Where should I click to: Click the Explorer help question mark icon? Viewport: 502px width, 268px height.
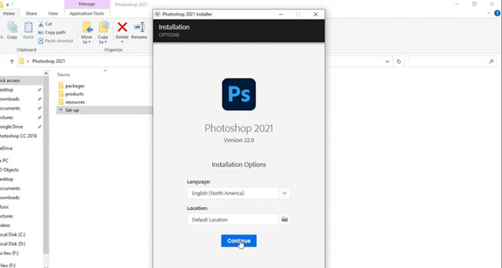(497, 13)
